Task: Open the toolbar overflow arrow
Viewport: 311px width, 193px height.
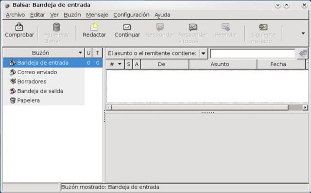Action: pyautogui.click(x=303, y=33)
